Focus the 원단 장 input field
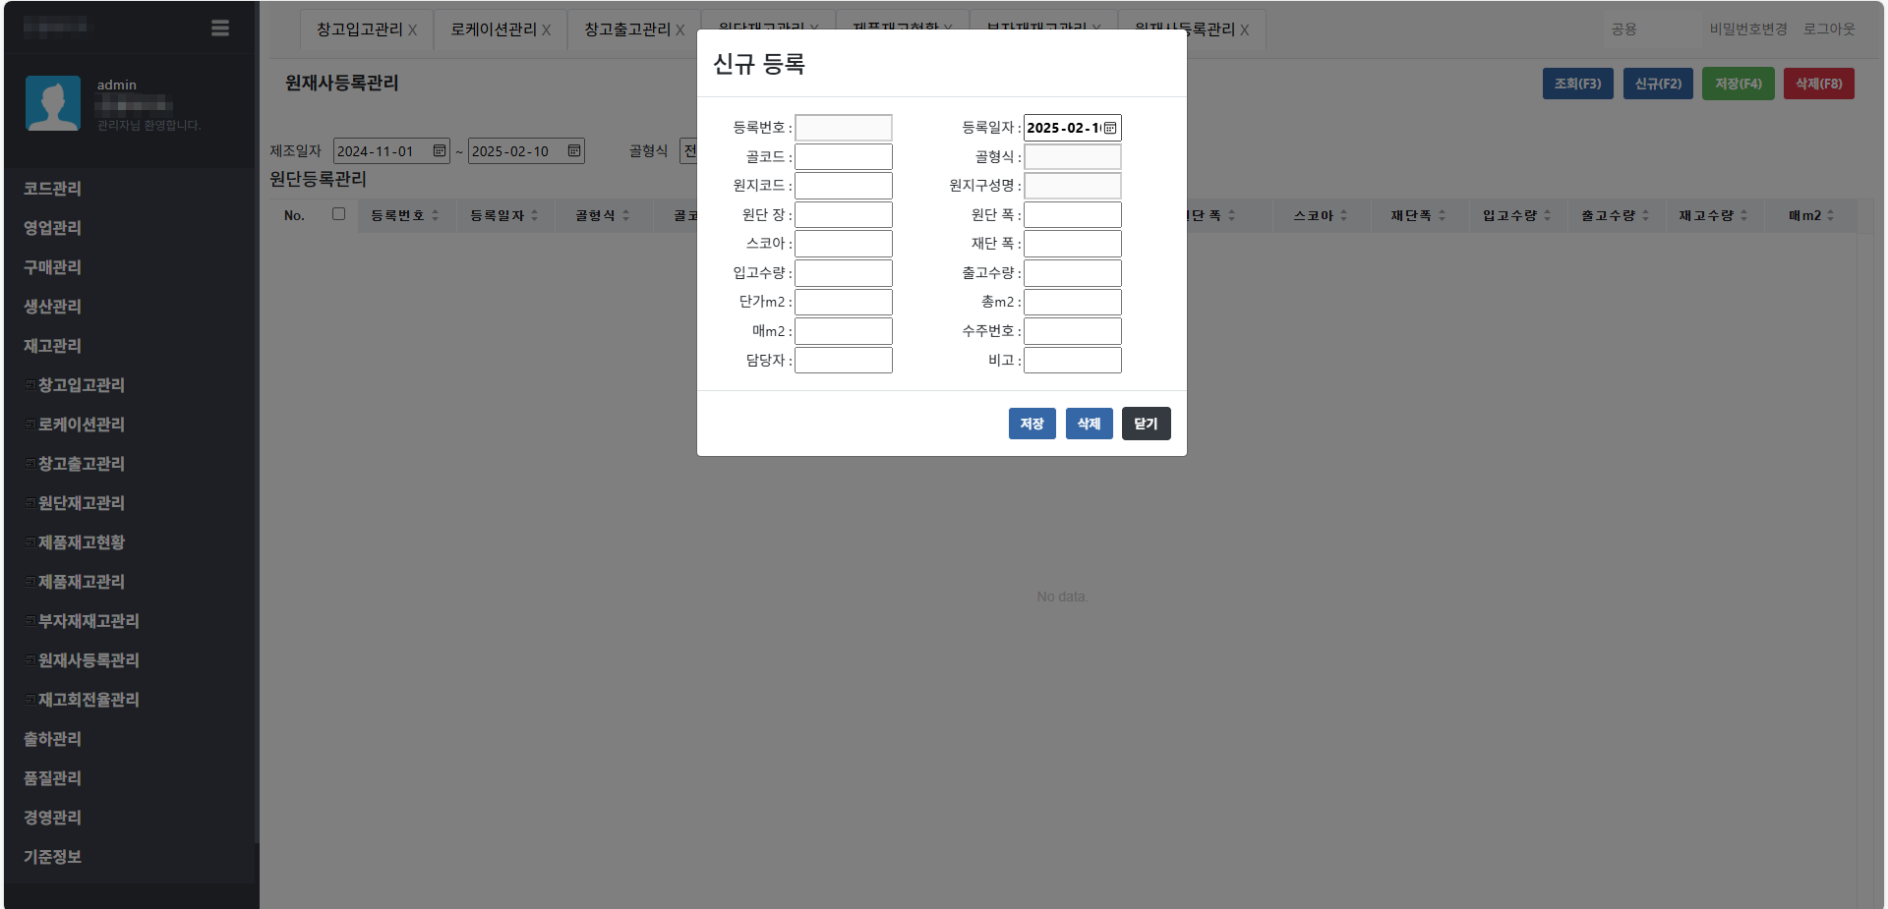 click(844, 215)
